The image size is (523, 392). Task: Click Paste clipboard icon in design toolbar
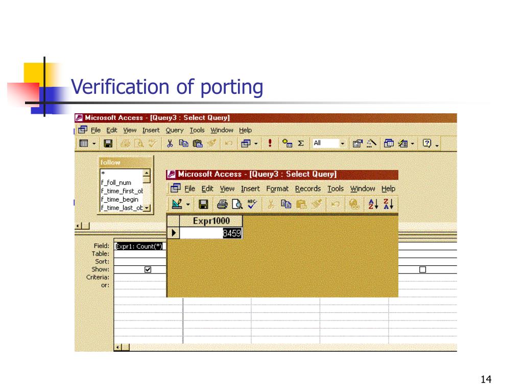click(198, 143)
